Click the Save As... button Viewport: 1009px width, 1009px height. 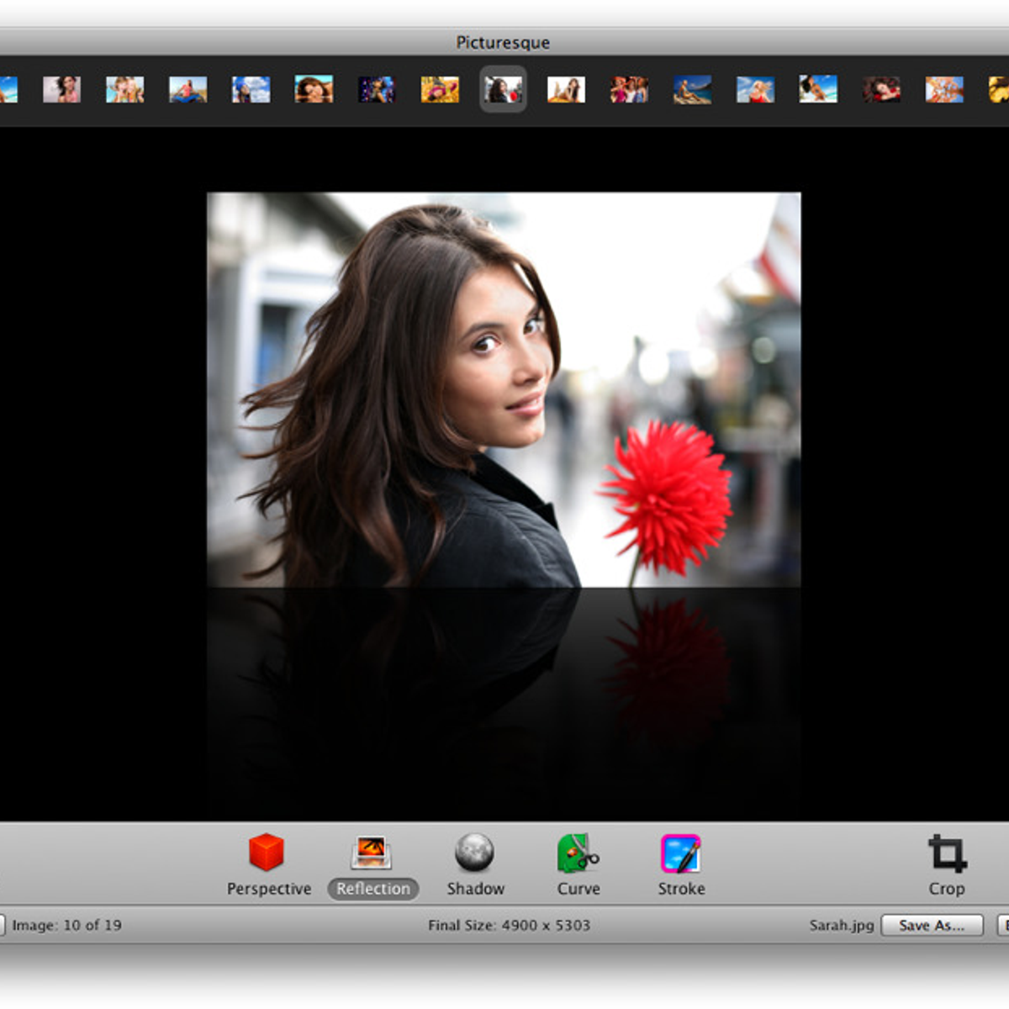[932, 925]
